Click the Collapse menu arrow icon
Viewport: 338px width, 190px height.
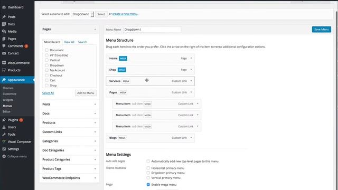point(4,156)
